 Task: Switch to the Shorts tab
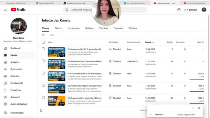click(58, 28)
